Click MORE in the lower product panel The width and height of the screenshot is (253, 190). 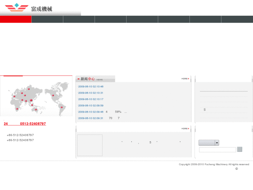tap(185, 129)
